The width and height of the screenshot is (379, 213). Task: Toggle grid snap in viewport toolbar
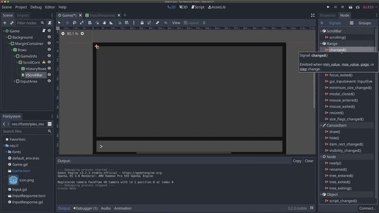[x=127, y=22]
